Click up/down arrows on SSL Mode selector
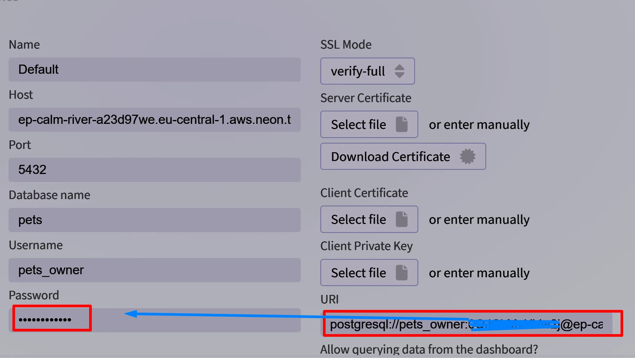Viewport: 635px width, 358px height. click(399, 71)
